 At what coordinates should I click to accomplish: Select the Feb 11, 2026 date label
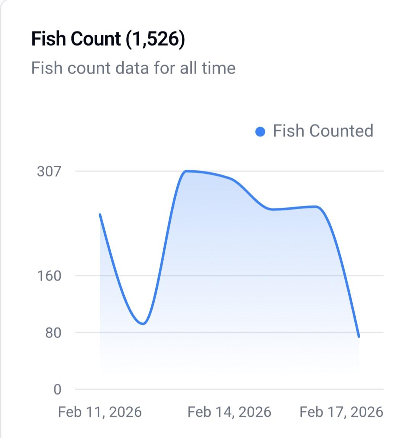click(100, 412)
